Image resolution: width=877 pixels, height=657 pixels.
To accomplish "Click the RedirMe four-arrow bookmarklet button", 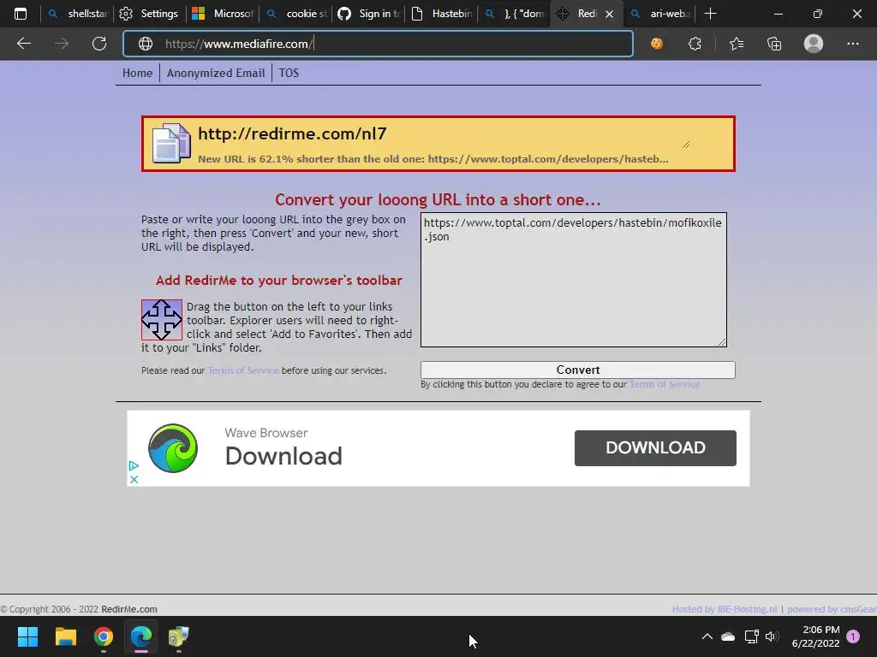I will pos(162,320).
